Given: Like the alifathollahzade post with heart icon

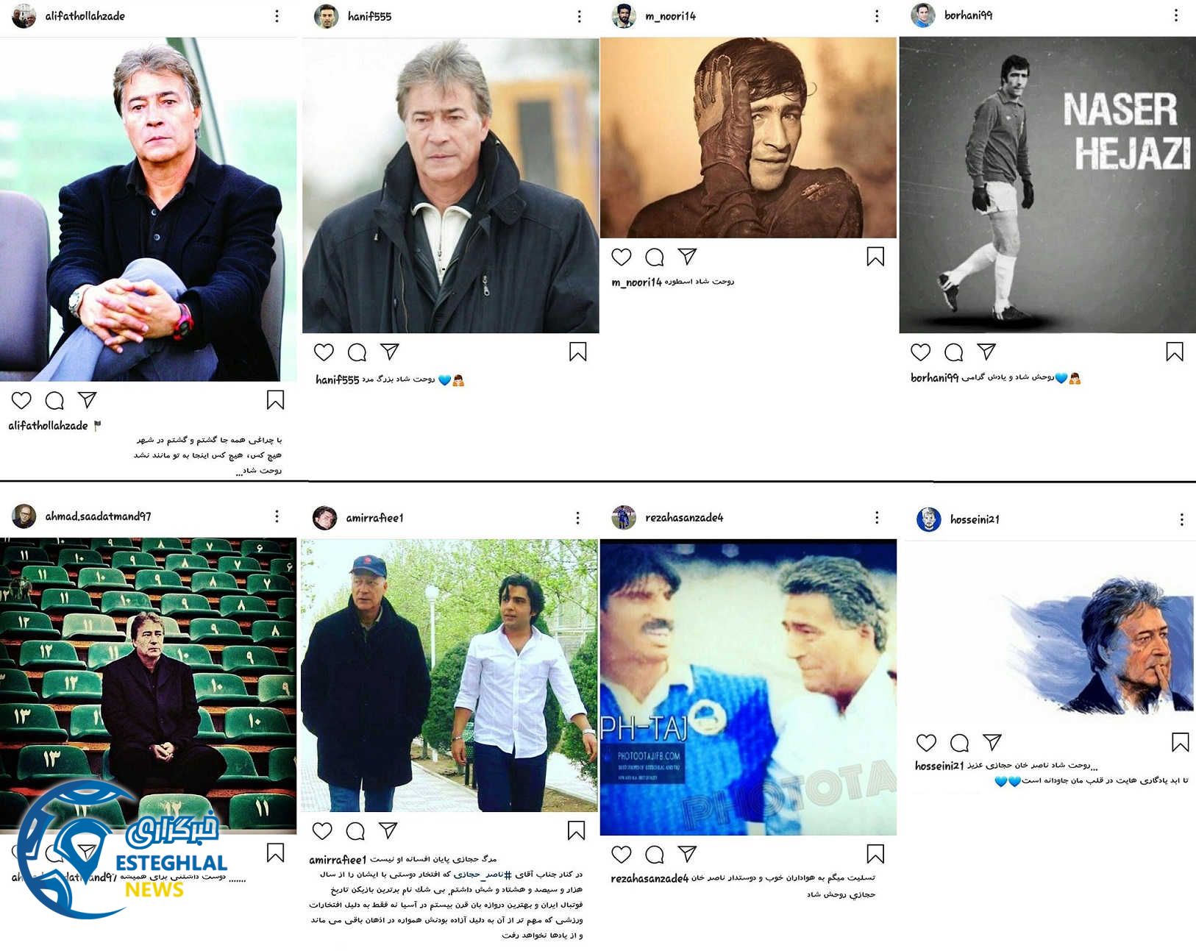Looking at the screenshot, I should pyautogui.click(x=21, y=400).
